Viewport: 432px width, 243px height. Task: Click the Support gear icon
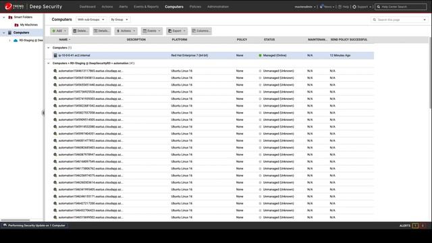tap(354, 7)
